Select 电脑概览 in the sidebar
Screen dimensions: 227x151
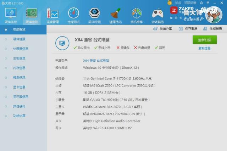tap(23, 30)
